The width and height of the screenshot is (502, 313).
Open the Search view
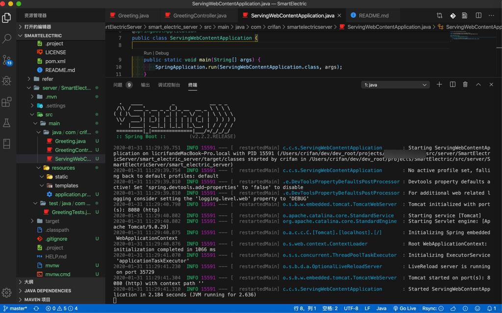[6, 37]
